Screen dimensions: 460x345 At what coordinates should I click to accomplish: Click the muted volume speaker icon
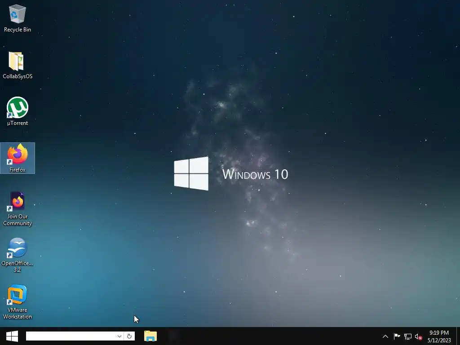tap(419, 336)
